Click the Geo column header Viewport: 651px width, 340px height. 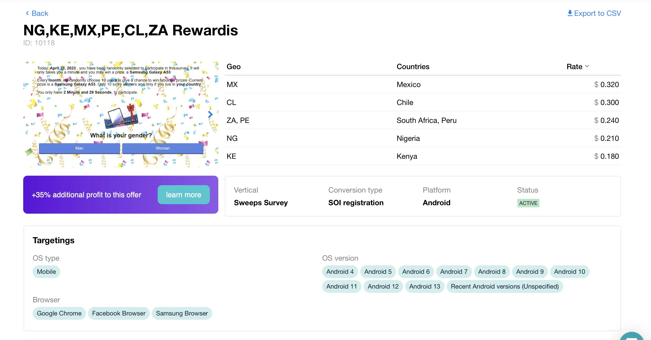(x=234, y=66)
